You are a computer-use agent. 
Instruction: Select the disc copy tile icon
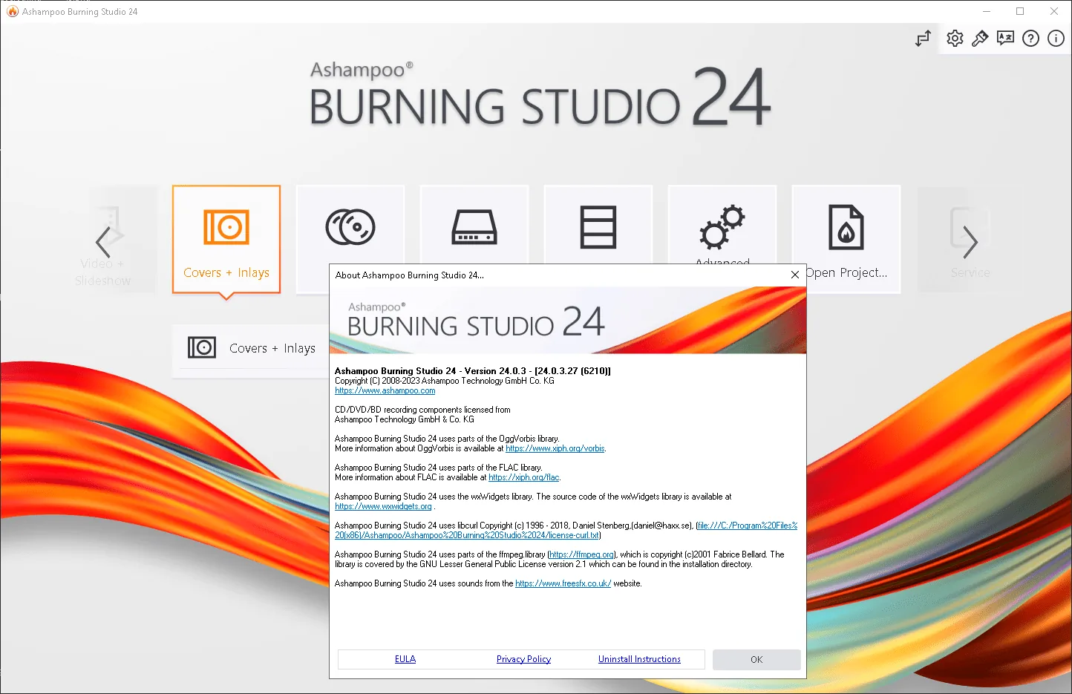[x=350, y=226]
